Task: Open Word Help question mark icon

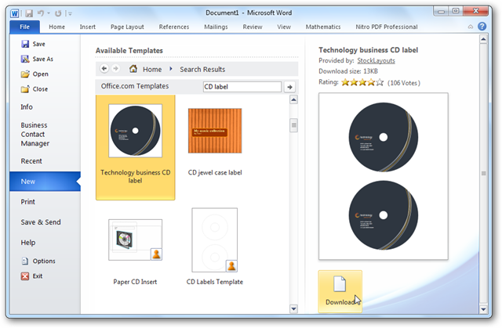Action: coord(482,27)
